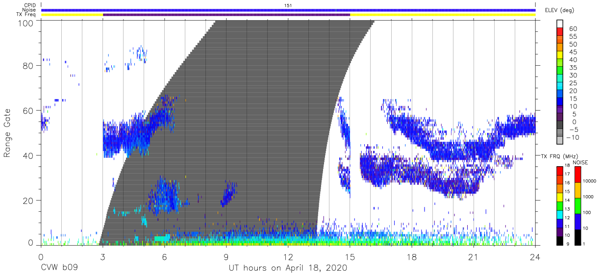Click the cyan TX FRQ swatch near 12
Screen dimensions: 602x278
pos(560,214)
